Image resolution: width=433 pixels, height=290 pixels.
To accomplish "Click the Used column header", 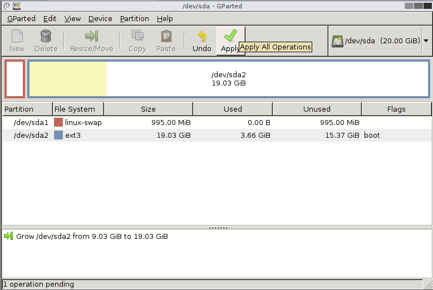I will click(233, 109).
